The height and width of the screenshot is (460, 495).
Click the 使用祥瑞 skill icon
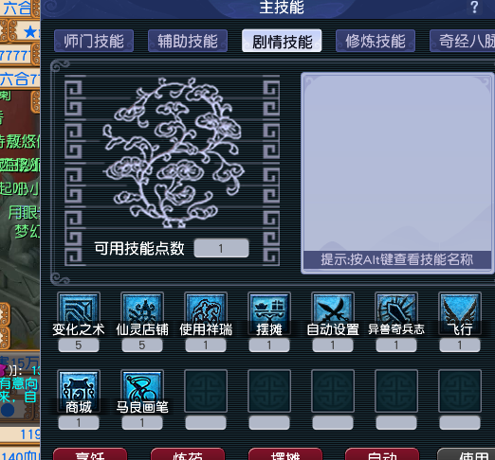206,313
